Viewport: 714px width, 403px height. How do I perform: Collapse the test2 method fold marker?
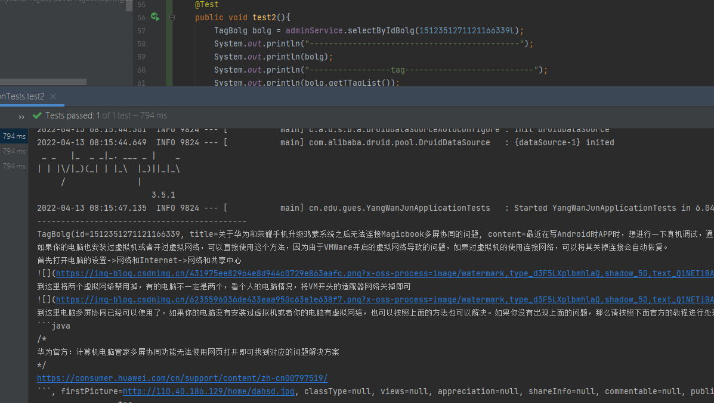(172, 18)
